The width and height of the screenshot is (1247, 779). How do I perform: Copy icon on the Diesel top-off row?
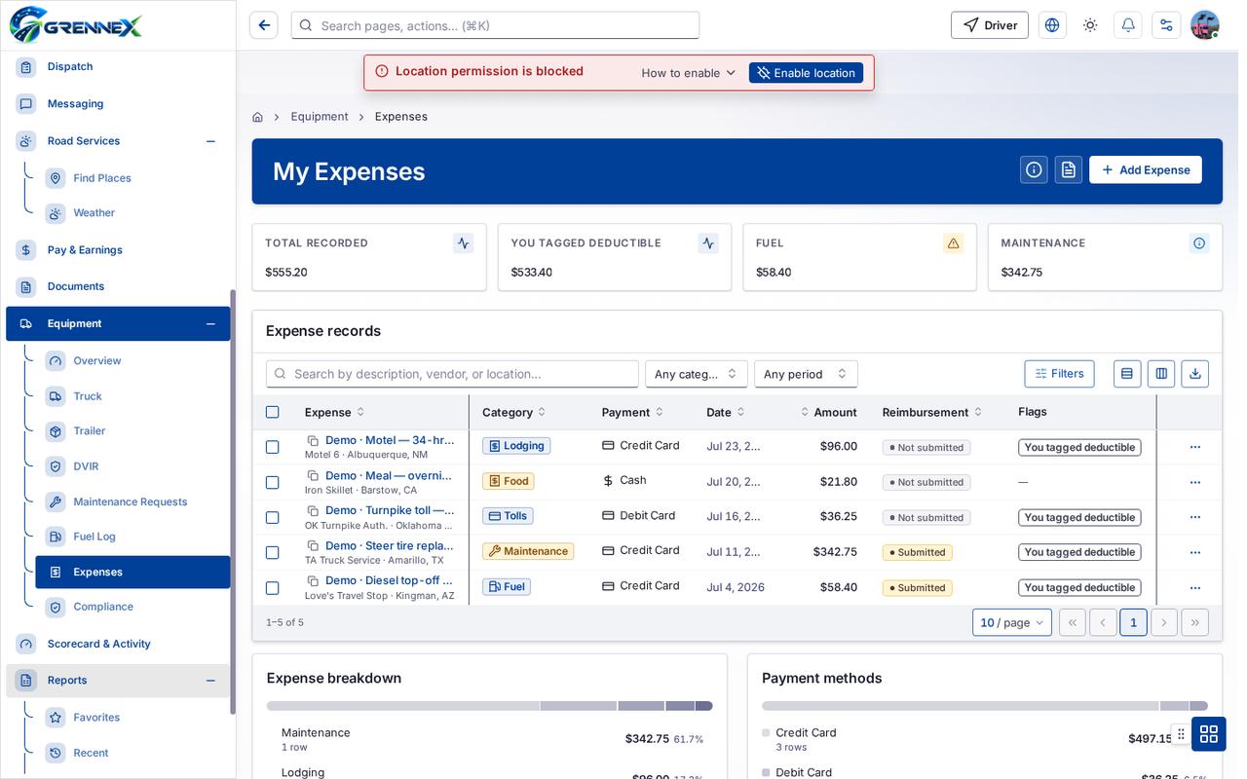(313, 581)
